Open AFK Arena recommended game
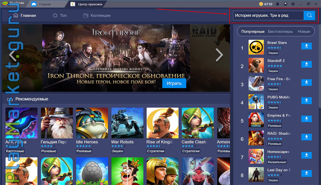 22,123
